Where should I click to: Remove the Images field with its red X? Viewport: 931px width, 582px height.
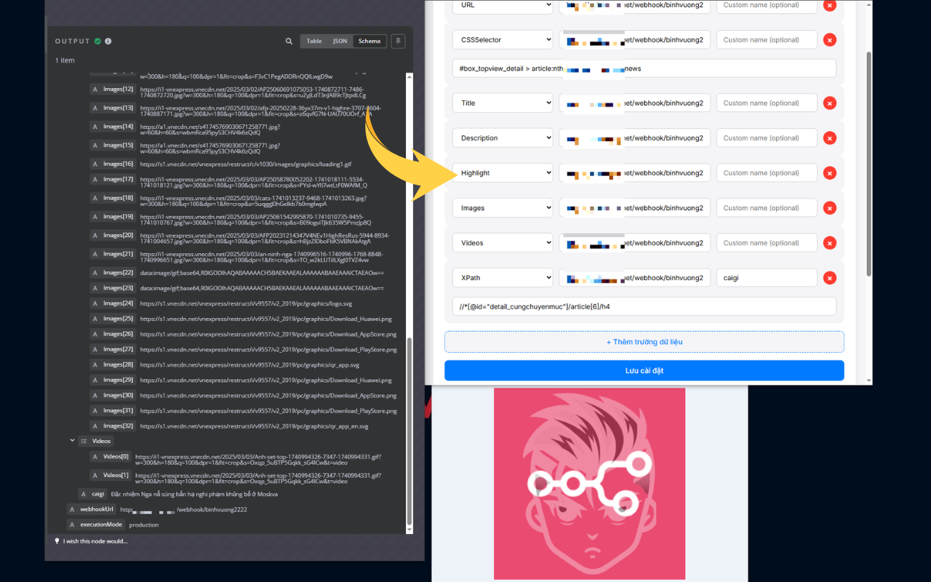coord(829,207)
